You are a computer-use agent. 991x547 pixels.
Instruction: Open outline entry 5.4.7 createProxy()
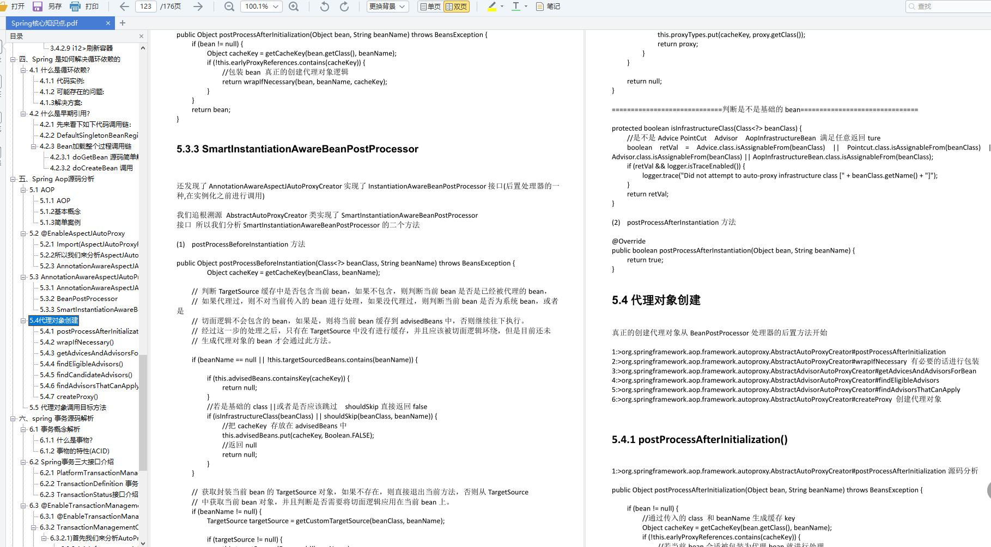pyautogui.click(x=69, y=397)
